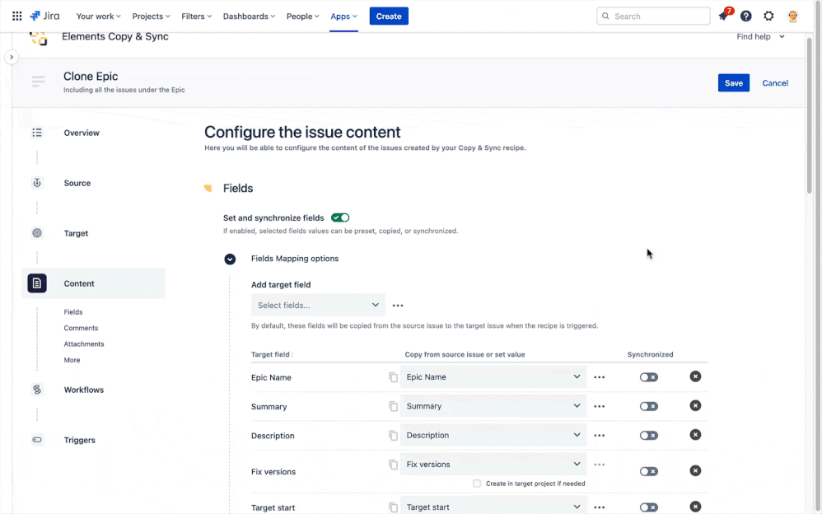The image size is (822, 514).
Task: Toggle Synchronized for Summary
Action: 648,406
